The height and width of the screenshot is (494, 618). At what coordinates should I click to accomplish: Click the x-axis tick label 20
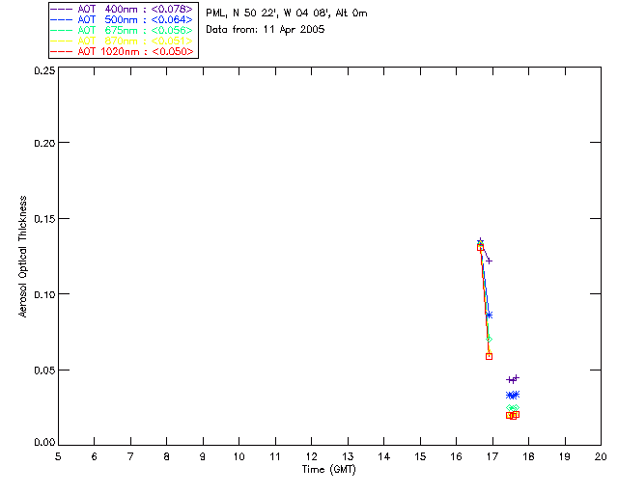pyautogui.click(x=601, y=456)
